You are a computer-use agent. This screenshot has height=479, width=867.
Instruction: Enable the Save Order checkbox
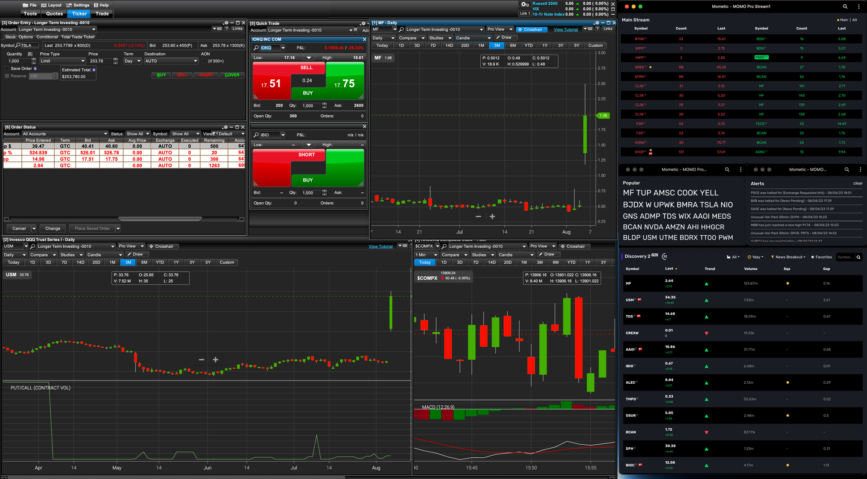pos(7,68)
